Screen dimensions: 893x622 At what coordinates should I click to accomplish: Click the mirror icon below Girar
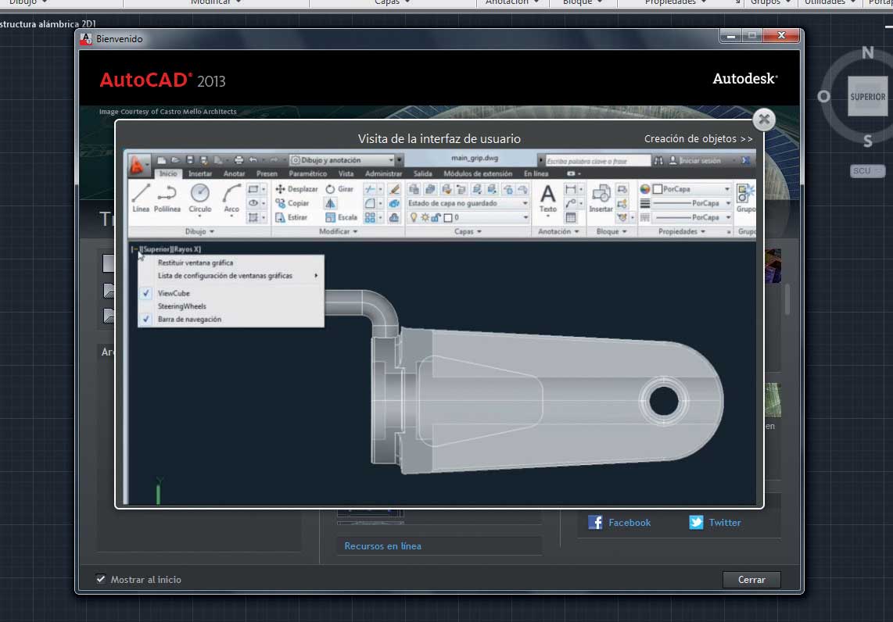[x=330, y=203]
